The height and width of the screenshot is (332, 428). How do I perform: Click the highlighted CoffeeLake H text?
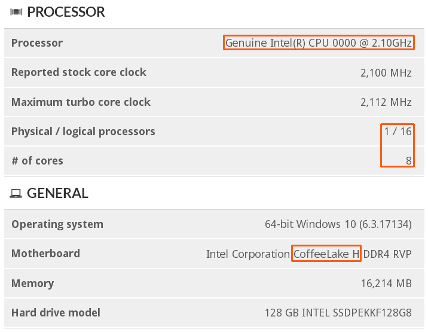(x=326, y=254)
